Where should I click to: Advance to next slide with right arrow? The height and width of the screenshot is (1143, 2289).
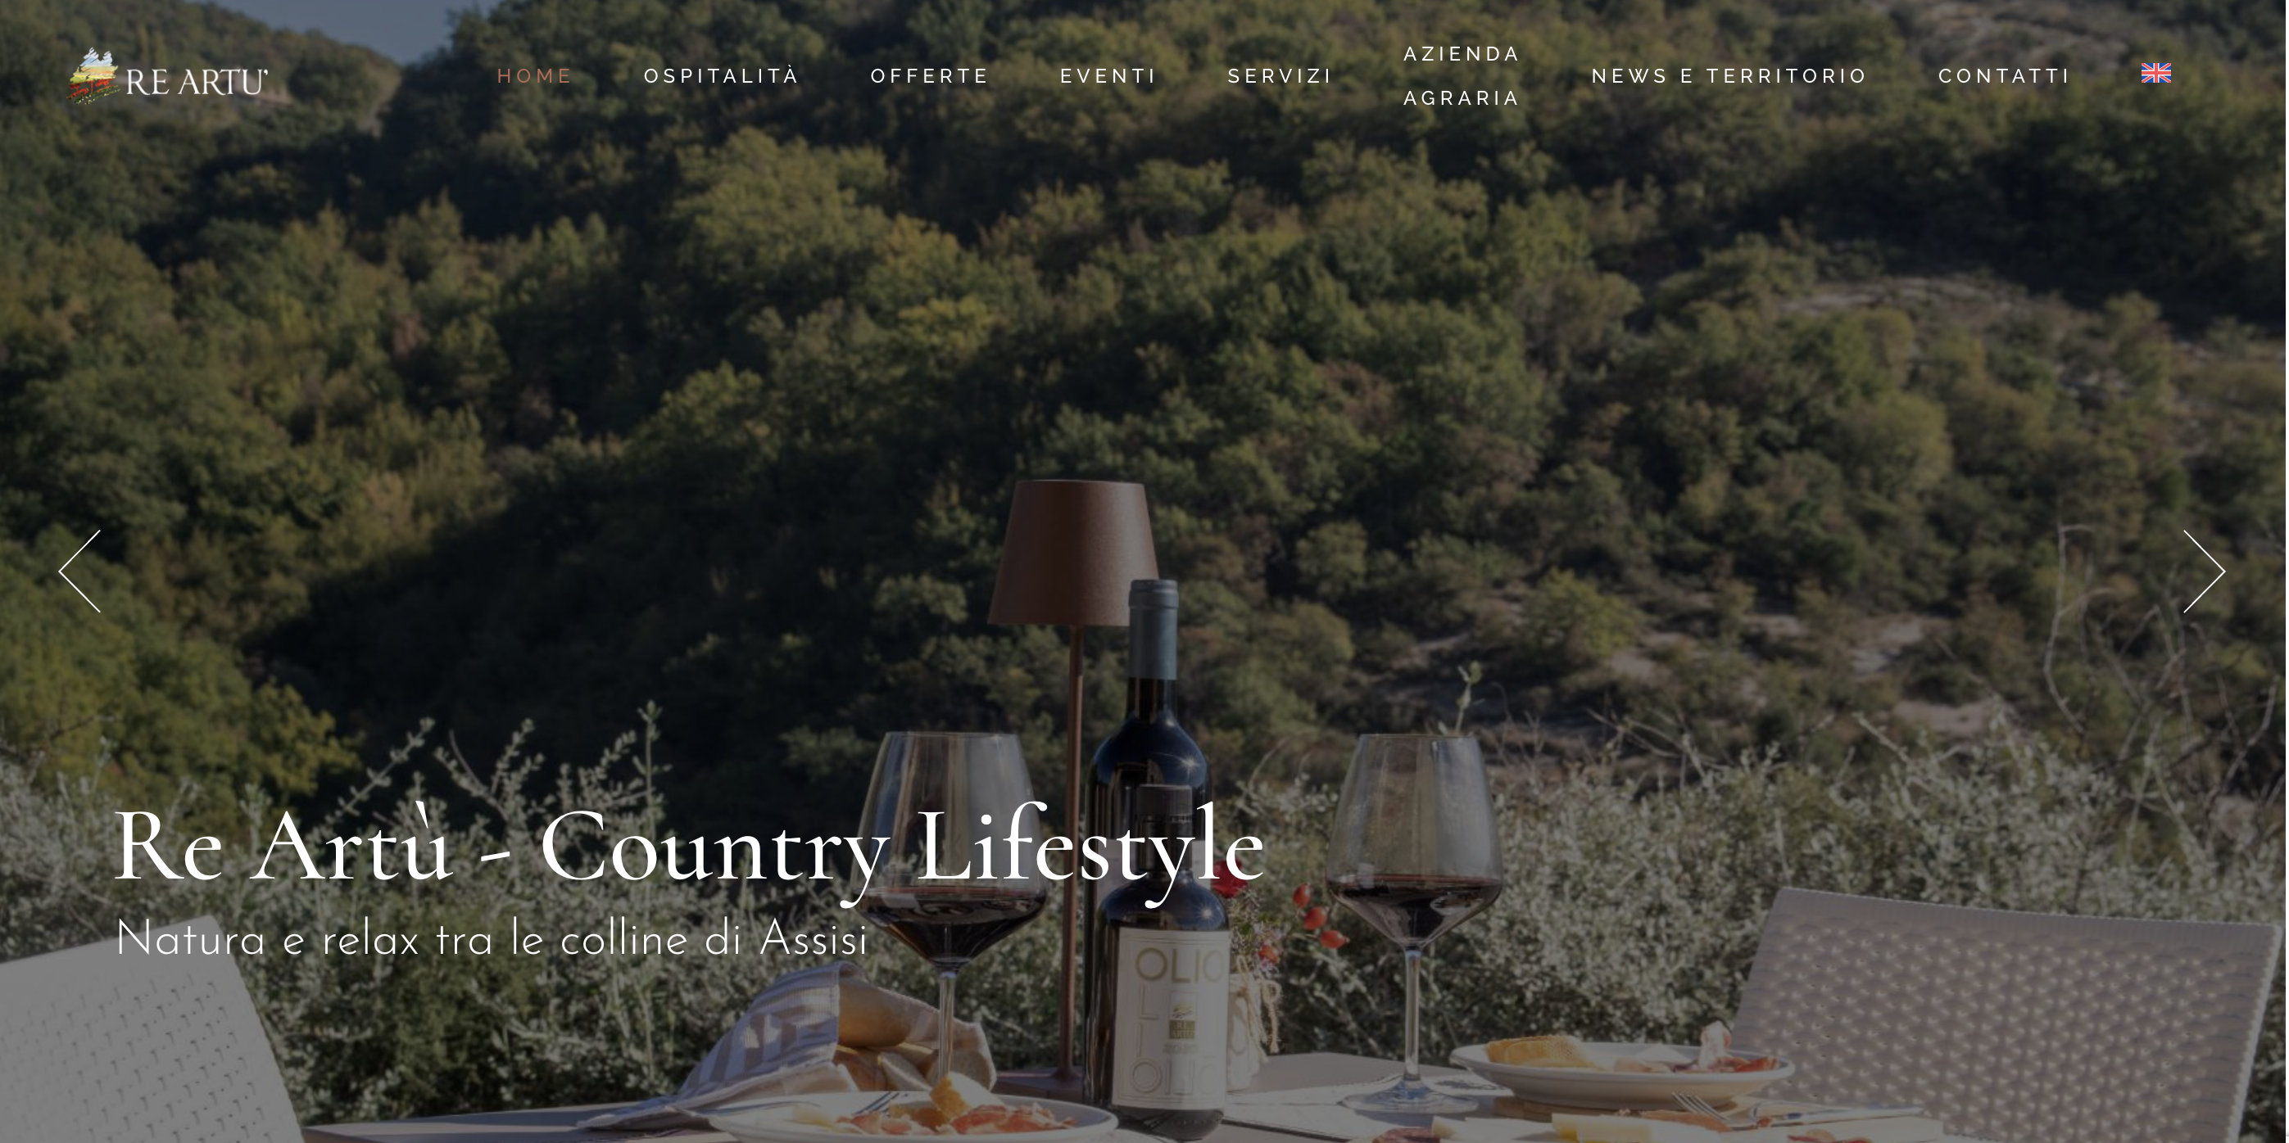2204,571
